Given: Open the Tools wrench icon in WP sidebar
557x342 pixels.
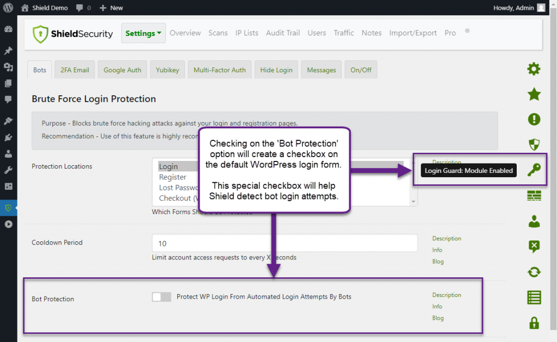Looking at the screenshot, I should (8, 170).
